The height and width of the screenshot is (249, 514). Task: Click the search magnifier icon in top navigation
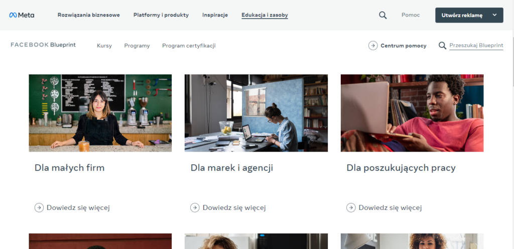tap(382, 15)
